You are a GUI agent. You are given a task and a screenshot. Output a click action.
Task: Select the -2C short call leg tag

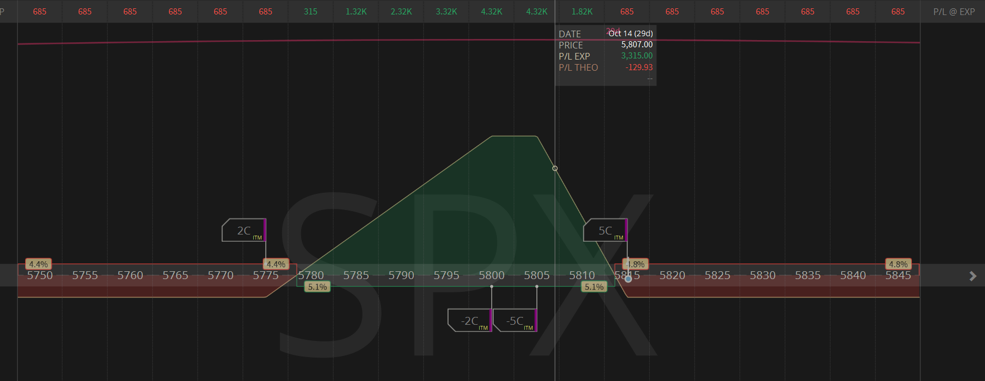[470, 320]
